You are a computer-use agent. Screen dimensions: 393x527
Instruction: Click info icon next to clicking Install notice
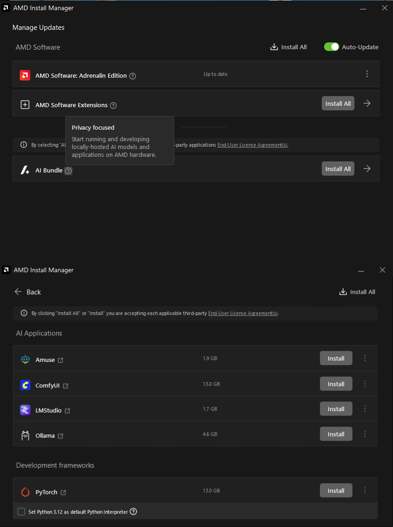tap(24, 313)
